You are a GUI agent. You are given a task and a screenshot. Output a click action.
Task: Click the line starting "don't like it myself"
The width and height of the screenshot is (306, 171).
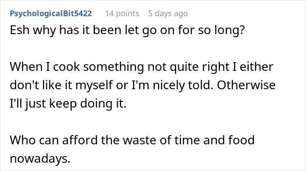(143, 85)
